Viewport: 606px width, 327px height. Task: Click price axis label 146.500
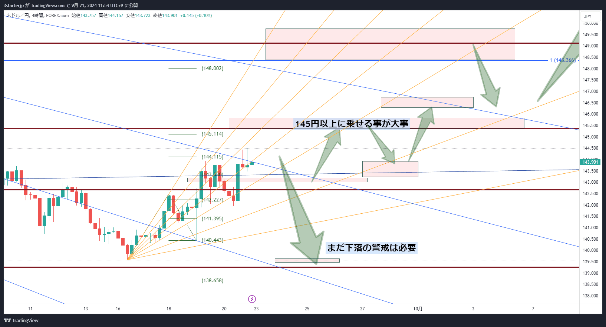point(590,103)
